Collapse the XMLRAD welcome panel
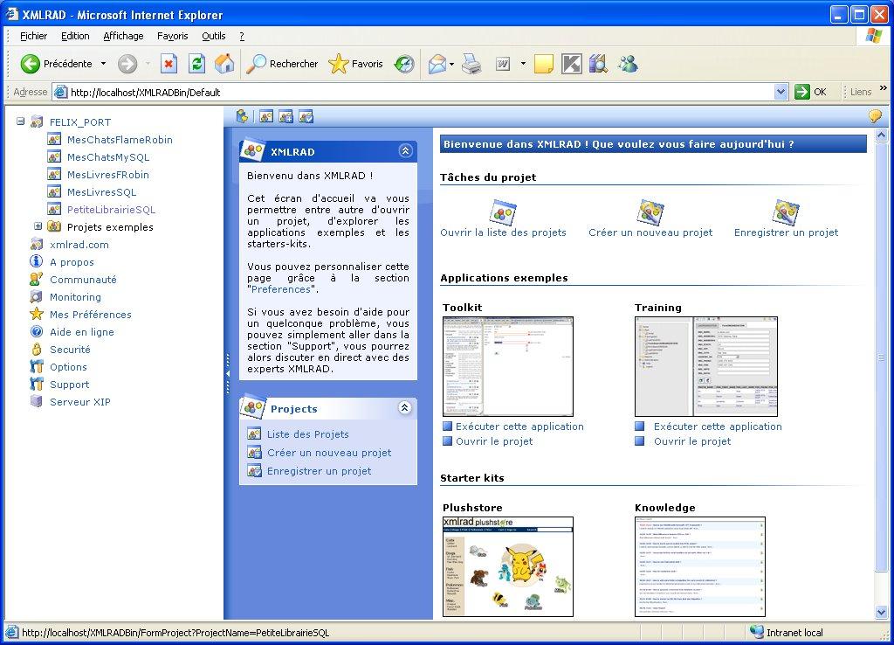Image resolution: width=894 pixels, height=645 pixels. (405, 151)
